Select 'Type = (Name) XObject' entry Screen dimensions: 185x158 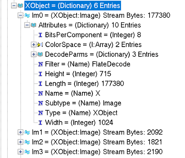(x=81, y=113)
